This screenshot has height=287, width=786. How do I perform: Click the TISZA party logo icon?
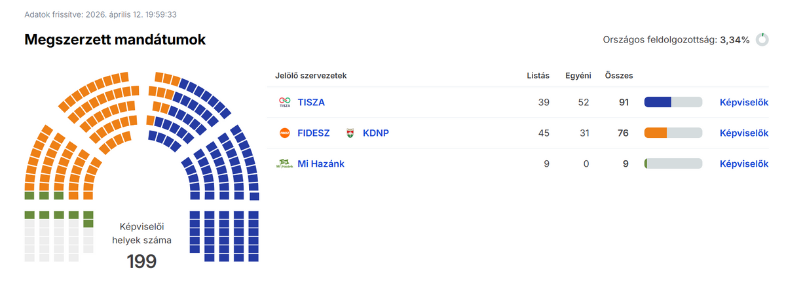284,103
